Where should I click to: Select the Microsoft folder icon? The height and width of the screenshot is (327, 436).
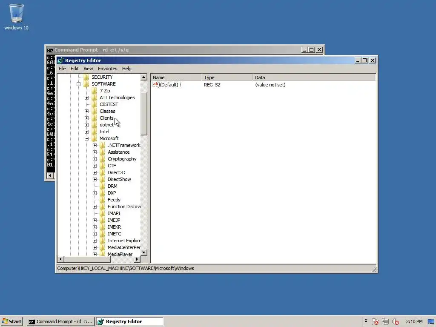(x=95, y=138)
